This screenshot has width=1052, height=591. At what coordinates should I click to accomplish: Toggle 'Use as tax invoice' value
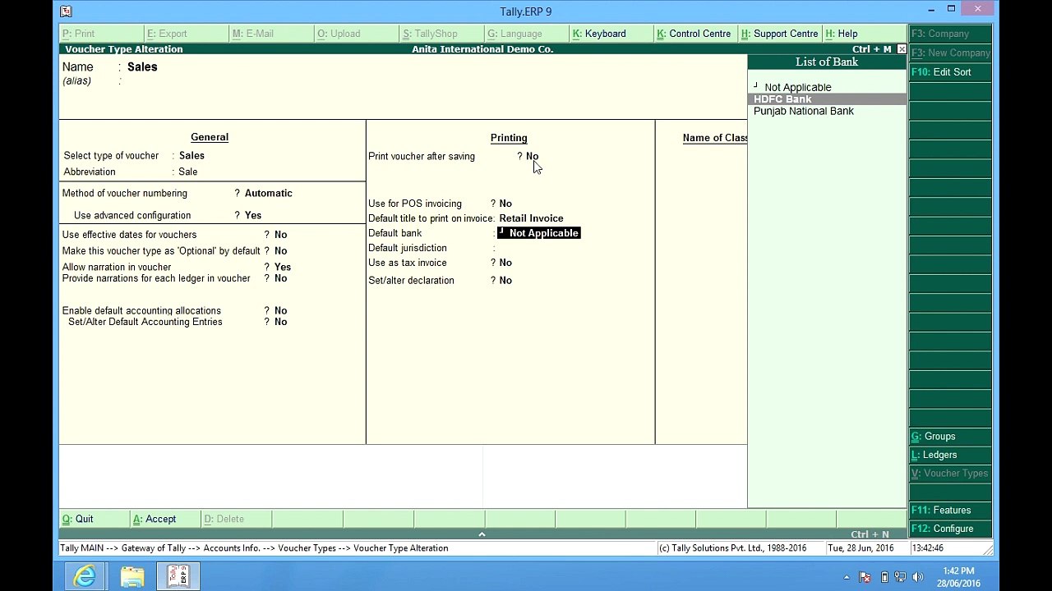pyautogui.click(x=505, y=263)
